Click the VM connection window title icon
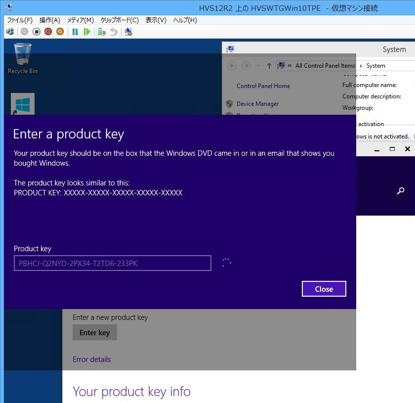 [x=9, y=7]
